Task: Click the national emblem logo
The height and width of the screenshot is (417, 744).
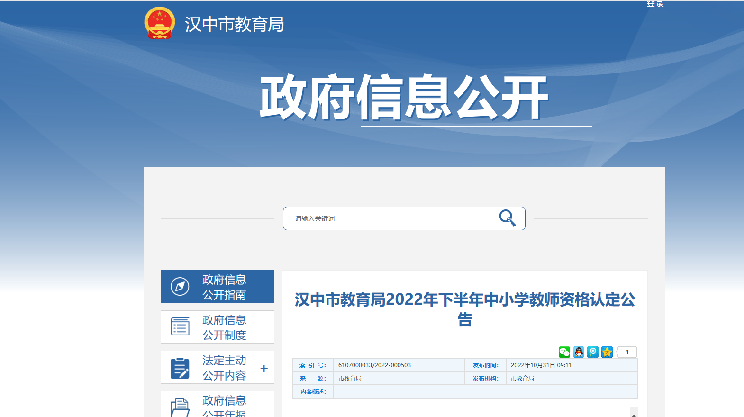Action: point(160,23)
